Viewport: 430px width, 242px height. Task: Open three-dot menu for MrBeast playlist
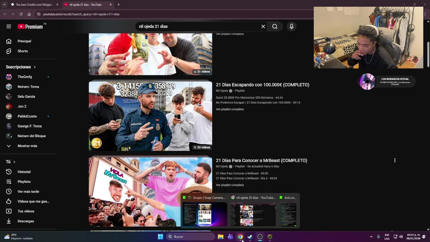coord(395,160)
